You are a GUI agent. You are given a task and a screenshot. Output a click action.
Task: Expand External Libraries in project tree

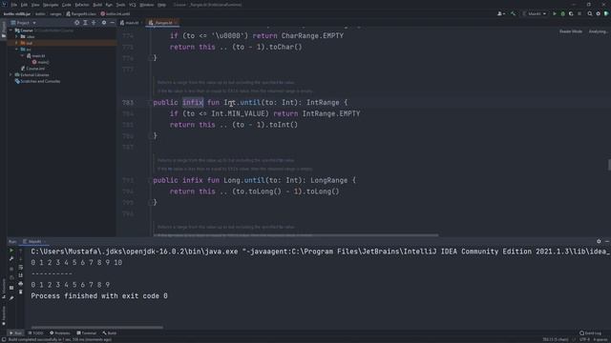[x=11, y=74]
